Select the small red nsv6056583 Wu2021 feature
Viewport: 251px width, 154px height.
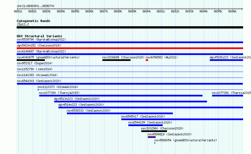coord(147,60)
